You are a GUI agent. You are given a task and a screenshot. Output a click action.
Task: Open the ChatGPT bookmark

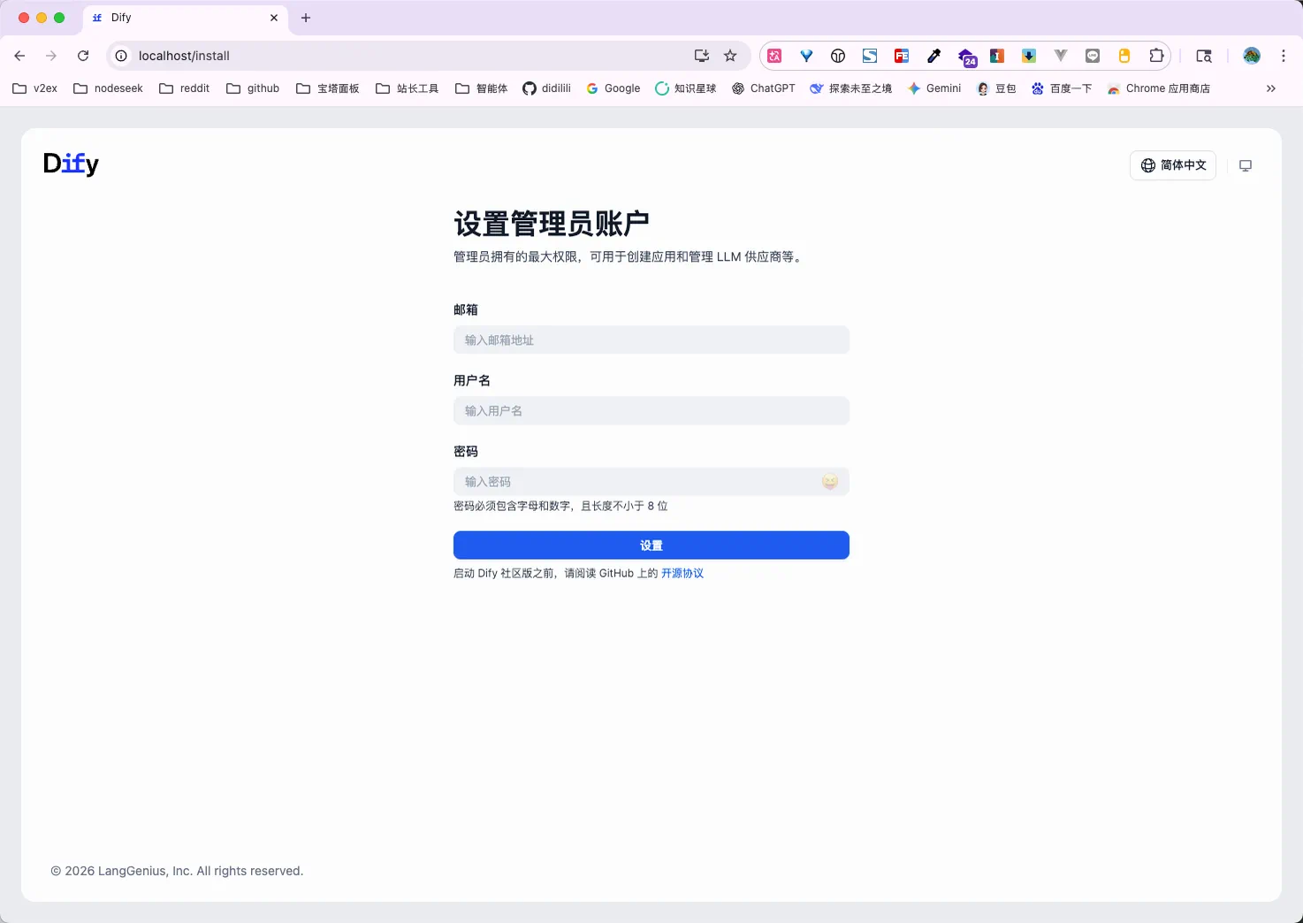pyautogui.click(x=764, y=88)
